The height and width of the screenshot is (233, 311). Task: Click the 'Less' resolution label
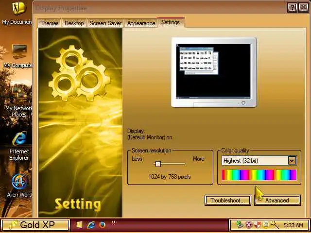137,159
